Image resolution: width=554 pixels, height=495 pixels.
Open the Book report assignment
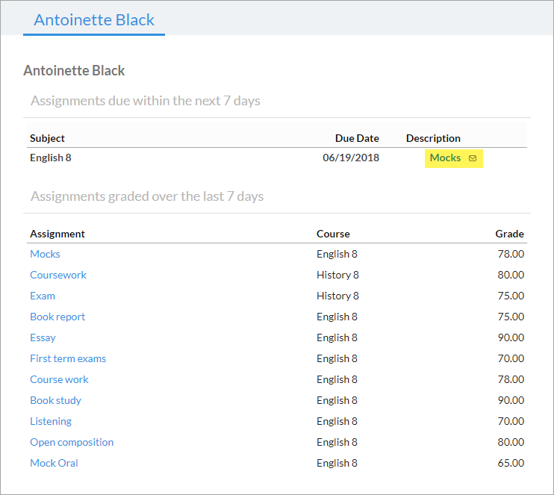point(57,317)
